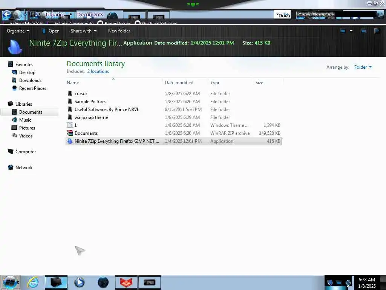The width and height of the screenshot is (386, 290).
Task: Click the search magnifier icon
Action: 380,15
